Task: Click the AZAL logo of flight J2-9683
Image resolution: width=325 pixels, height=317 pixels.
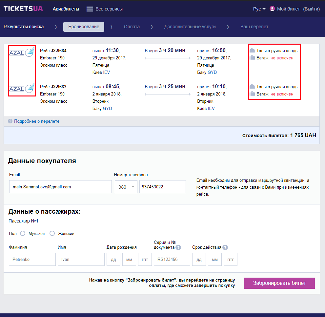Action: pyautogui.click(x=22, y=89)
